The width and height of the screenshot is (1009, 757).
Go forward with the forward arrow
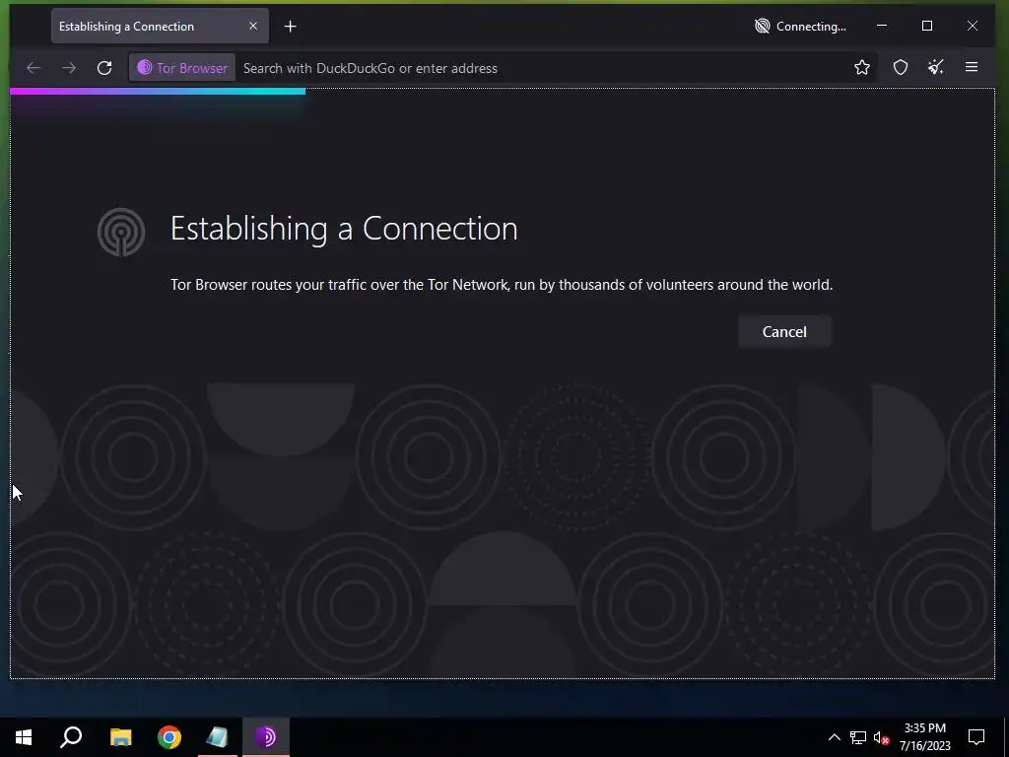click(69, 68)
